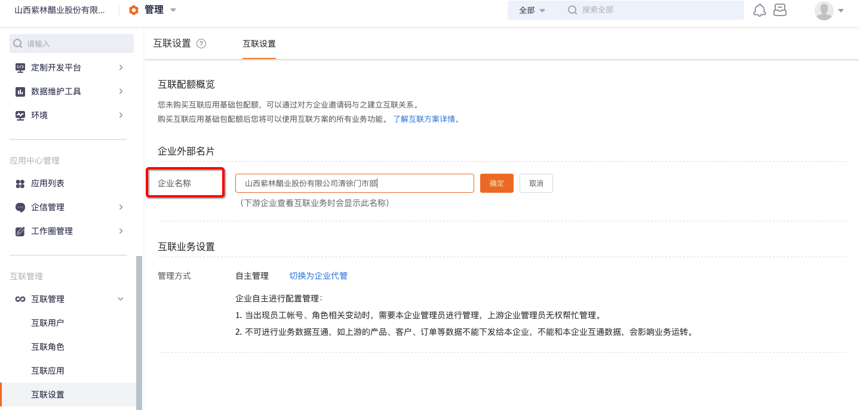Click the 定制开发平台 icon

click(20, 67)
